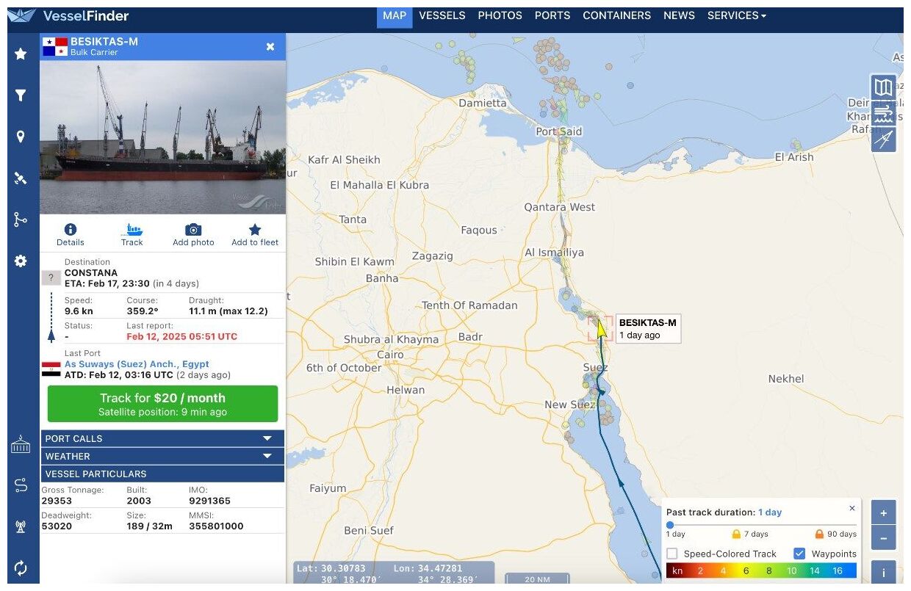Open the PORTS menu item

[x=552, y=15]
